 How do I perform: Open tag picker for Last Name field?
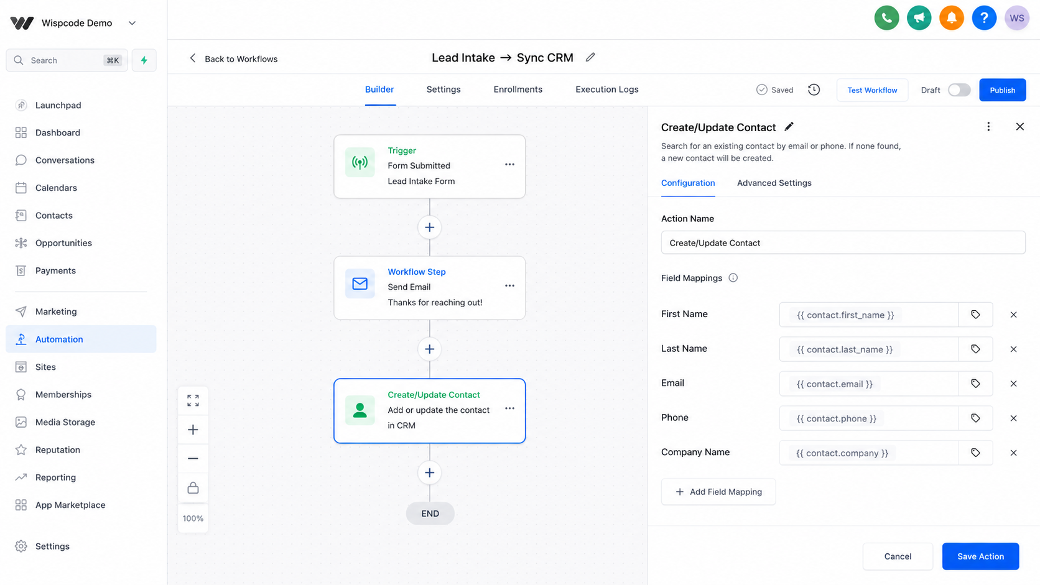pos(975,349)
